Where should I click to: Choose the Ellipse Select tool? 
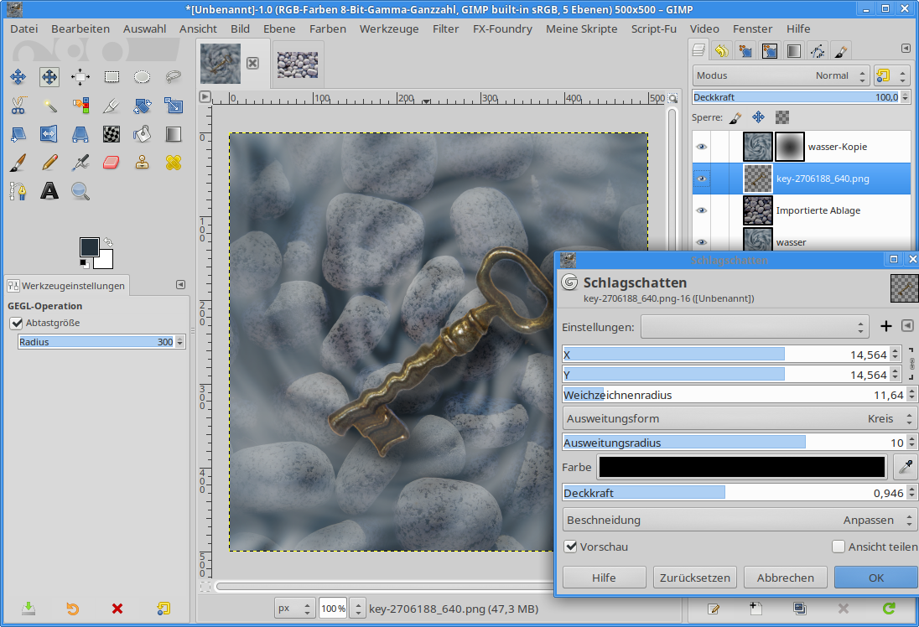click(143, 77)
